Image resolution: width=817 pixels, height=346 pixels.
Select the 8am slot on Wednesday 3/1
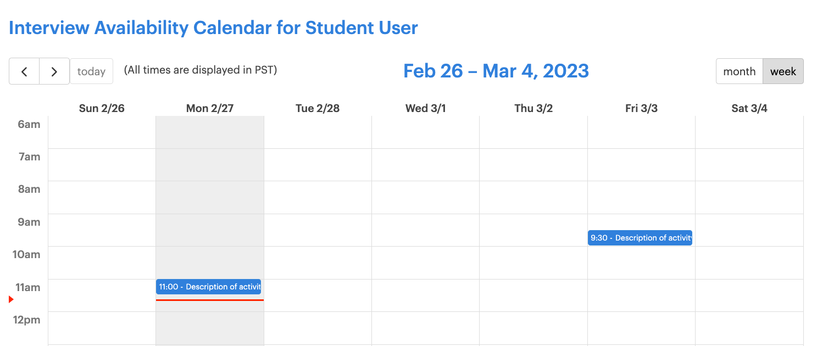point(425,197)
